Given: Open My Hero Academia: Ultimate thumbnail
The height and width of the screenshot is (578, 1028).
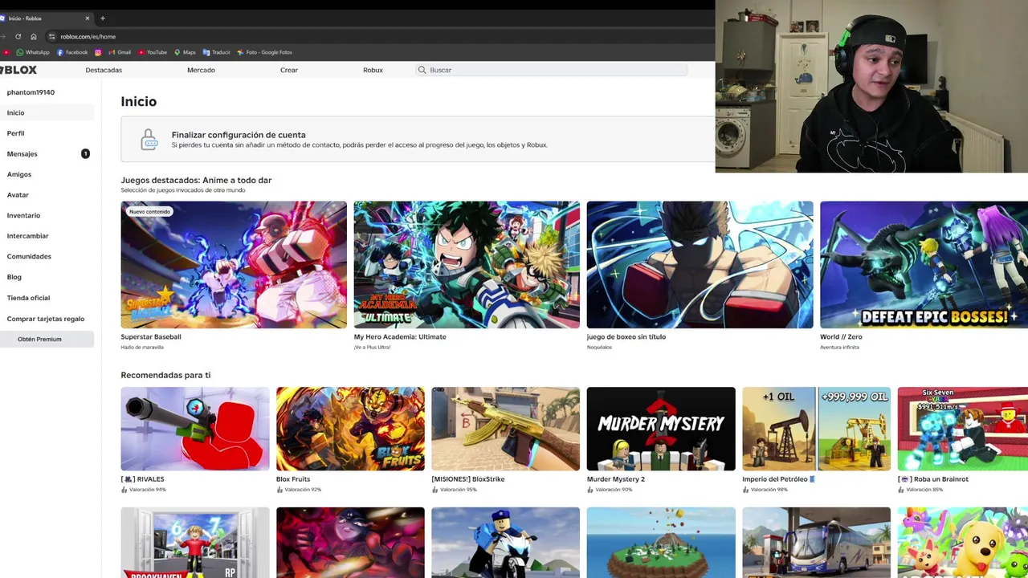Looking at the screenshot, I should click(x=467, y=264).
